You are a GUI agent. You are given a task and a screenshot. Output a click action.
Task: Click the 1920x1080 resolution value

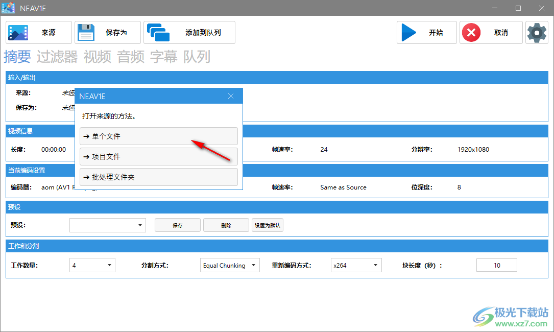click(473, 150)
